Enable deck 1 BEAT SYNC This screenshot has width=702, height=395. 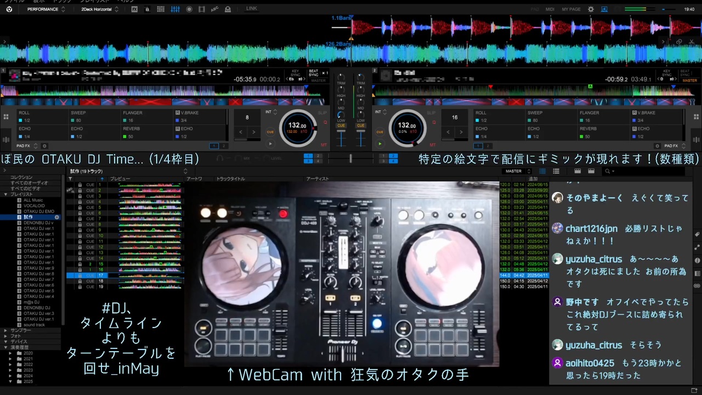[x=314, y=72]
